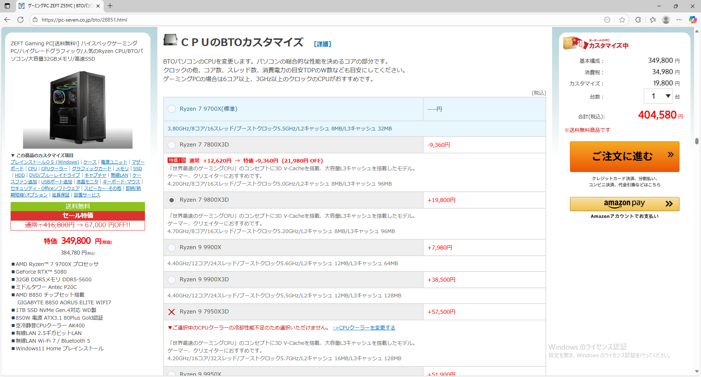Jump to CPU cooler customization section
701x377 pixels.
[54, 168]
